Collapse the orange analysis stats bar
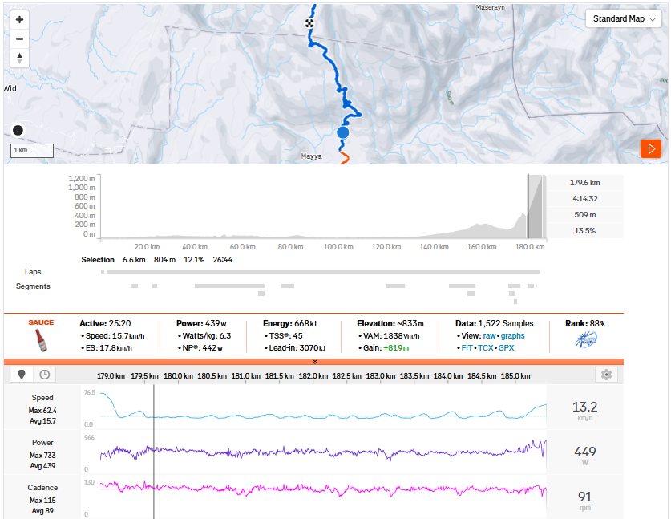The image size is (671, 519). coord(314,362)
